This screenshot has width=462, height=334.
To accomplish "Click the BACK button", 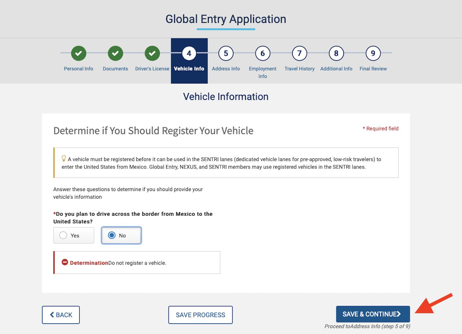I will (x=61, y=315).
